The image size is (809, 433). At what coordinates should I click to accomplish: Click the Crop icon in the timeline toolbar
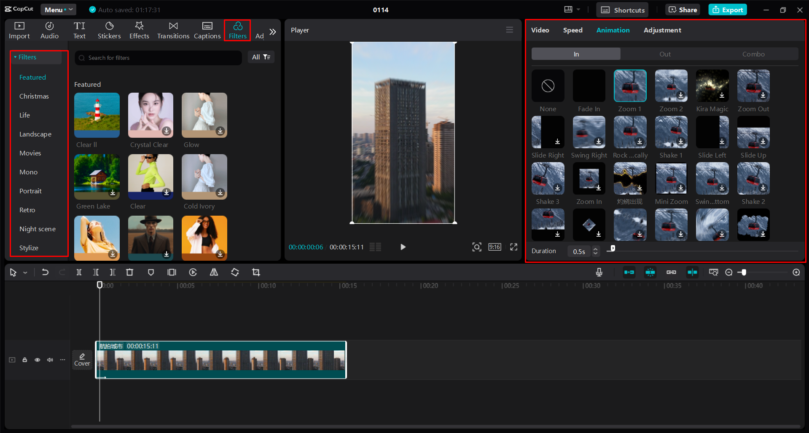coord(256,272)
